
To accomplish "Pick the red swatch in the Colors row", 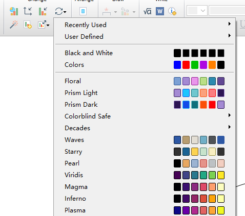I will (x=186, y=65).
